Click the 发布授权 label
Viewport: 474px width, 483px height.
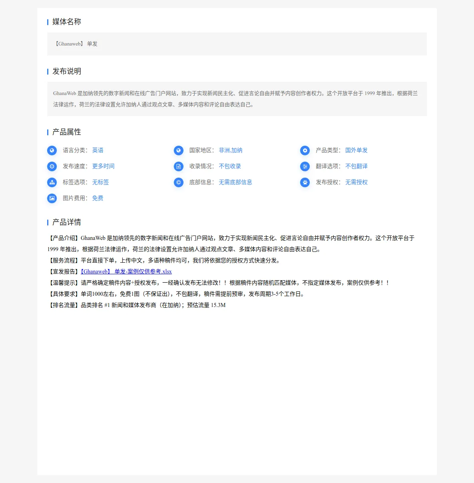(328, 182)
